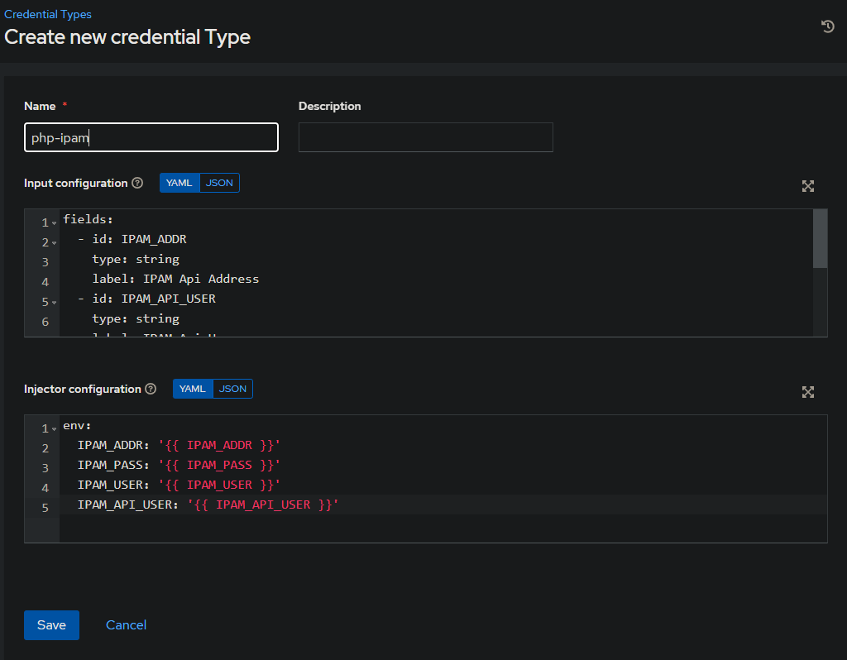This screenshot has width=847, height=660.
Task: Collapse the IPAM_ADDR item at line 2
Action: click(55, 243)
